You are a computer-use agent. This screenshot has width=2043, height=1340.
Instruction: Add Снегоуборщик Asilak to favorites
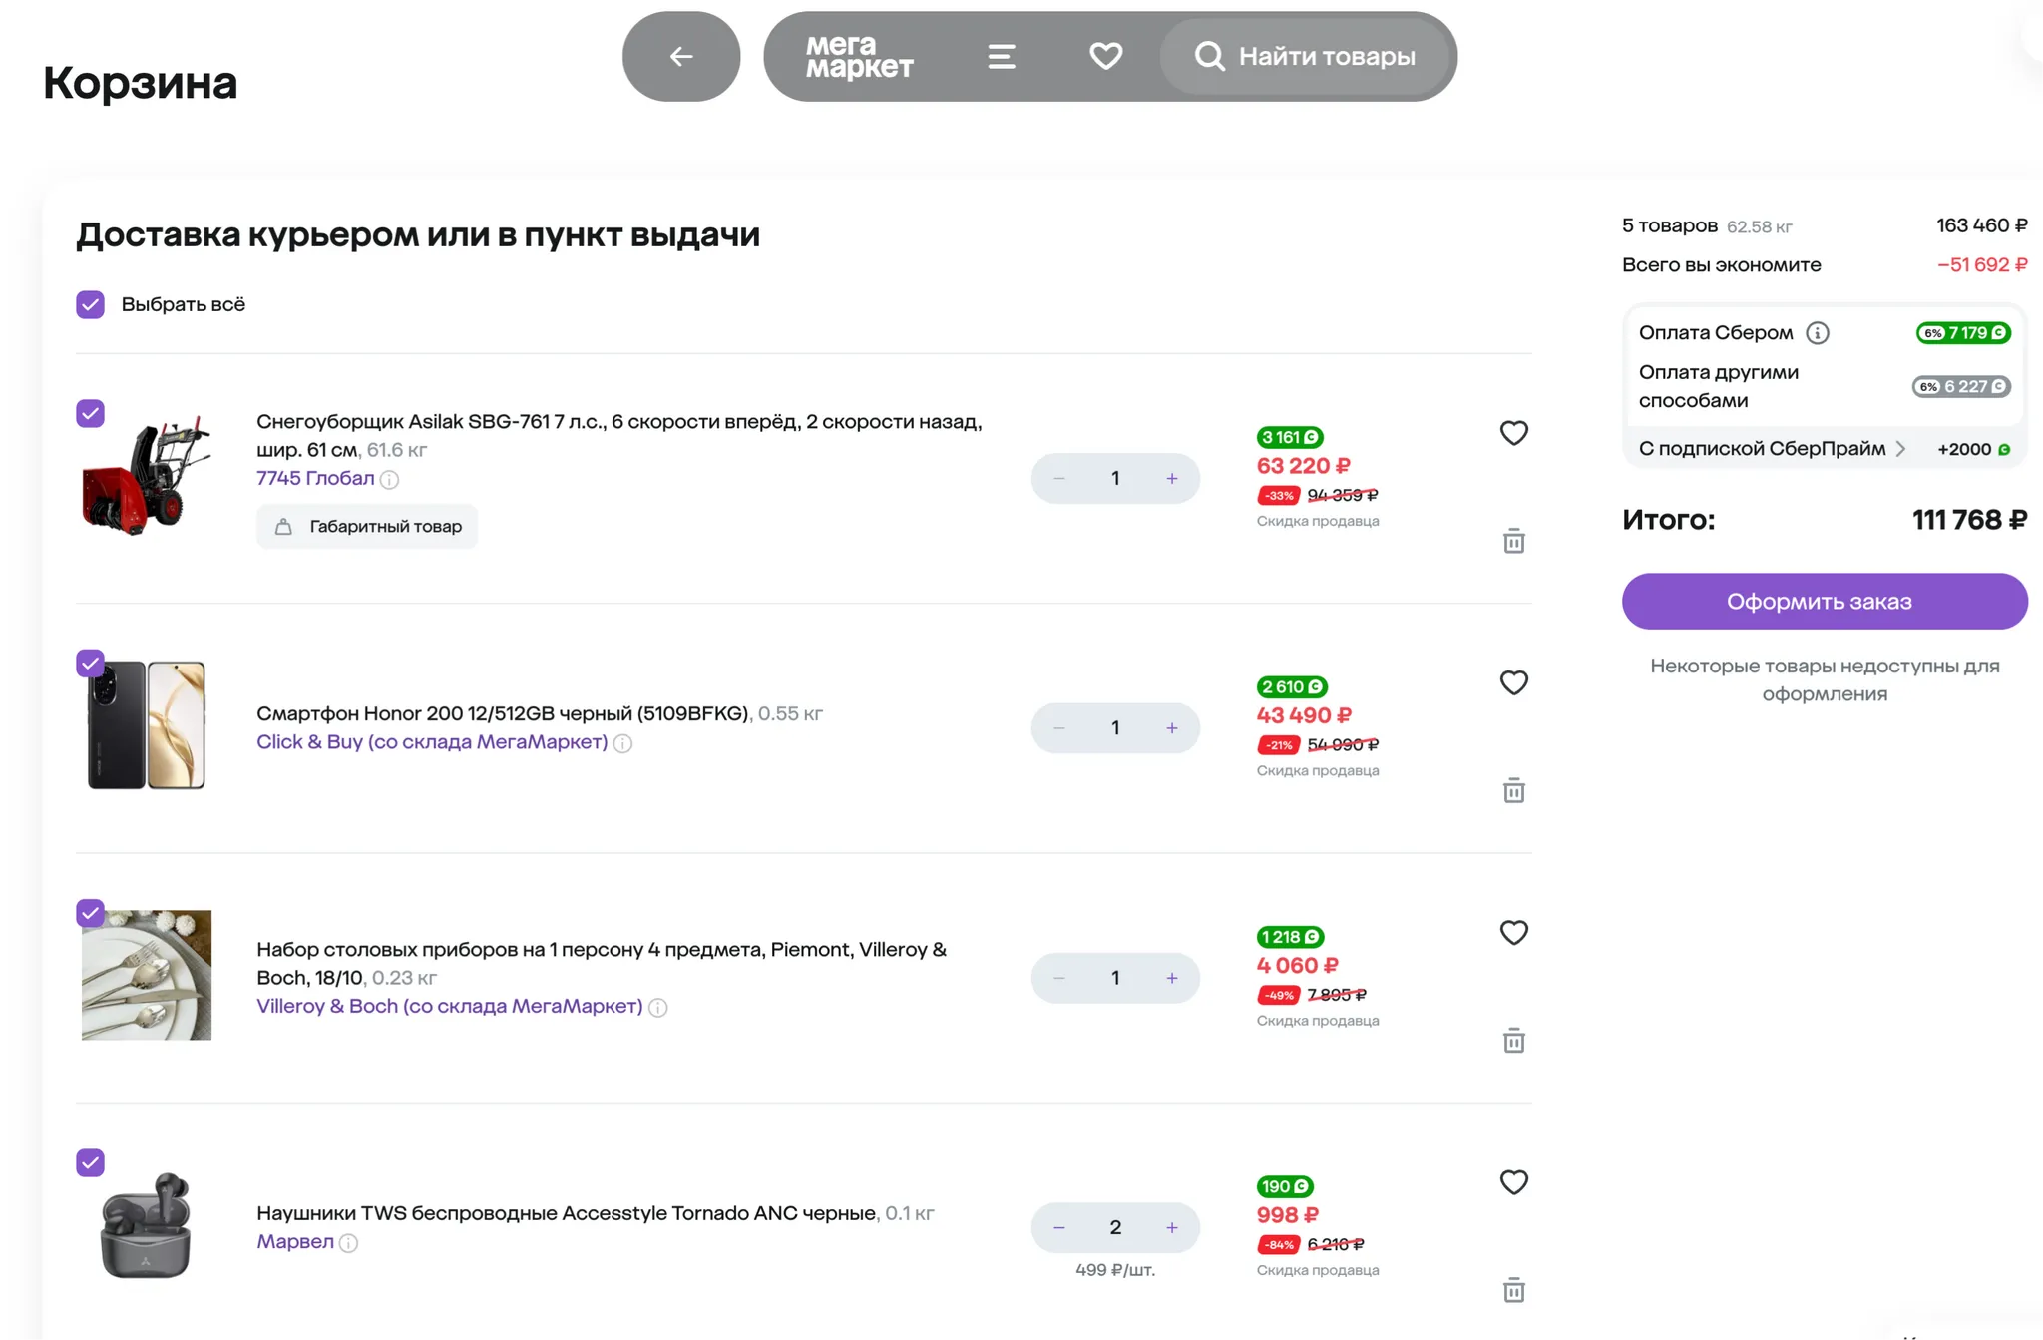[1514, 433]
